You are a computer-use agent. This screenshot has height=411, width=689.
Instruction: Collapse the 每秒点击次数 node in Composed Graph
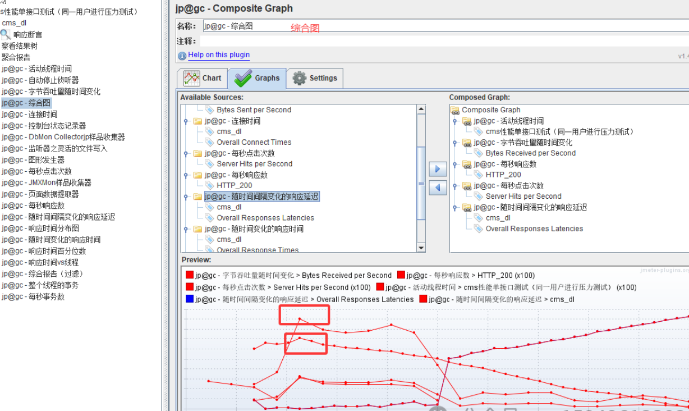455,185
